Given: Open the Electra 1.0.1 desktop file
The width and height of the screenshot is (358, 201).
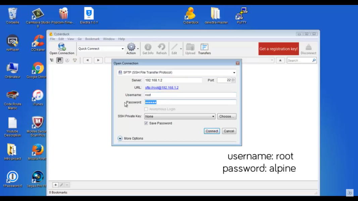Looking at the screenshot, I should point(89,15).
